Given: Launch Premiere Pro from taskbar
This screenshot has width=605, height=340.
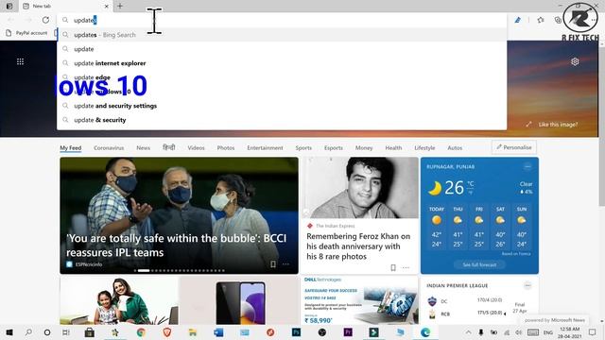Looking at the screenshot, I should coord(348,332).
